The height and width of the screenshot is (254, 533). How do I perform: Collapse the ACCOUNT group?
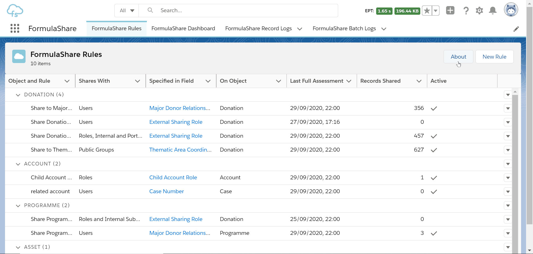(18, 164)
